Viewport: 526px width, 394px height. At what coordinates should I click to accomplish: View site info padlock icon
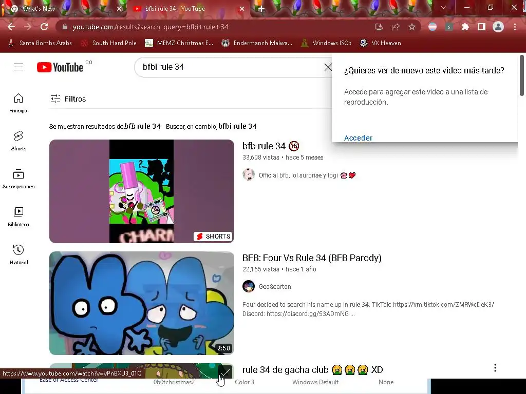coord(65,27)
